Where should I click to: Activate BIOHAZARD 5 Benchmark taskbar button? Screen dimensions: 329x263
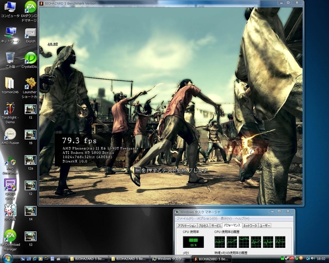coord(211,259)
